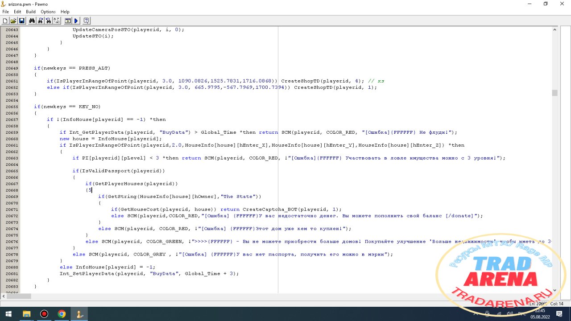Open Google Chrome from taskbar
The width and height of the screenshot is (571, 321).
(x=62, y=314)
